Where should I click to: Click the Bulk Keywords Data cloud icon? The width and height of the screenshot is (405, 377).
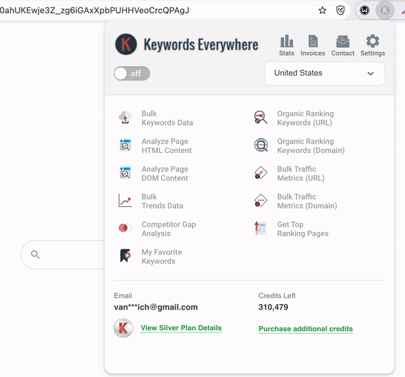click(x=126, y=117)
